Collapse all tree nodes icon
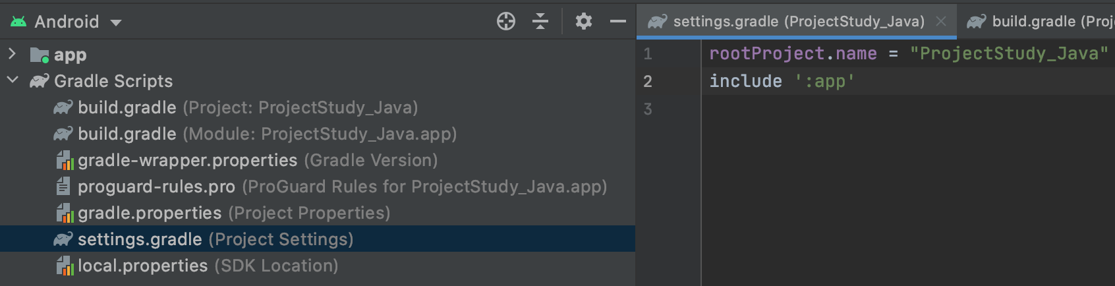This screenshot has height=286, width=1115. point(540,22)
